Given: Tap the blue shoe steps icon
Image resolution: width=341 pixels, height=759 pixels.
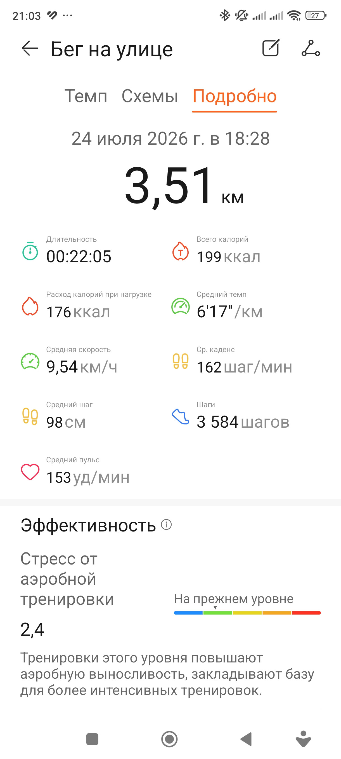Looking at the screenshot, I should tap(180, 416).
